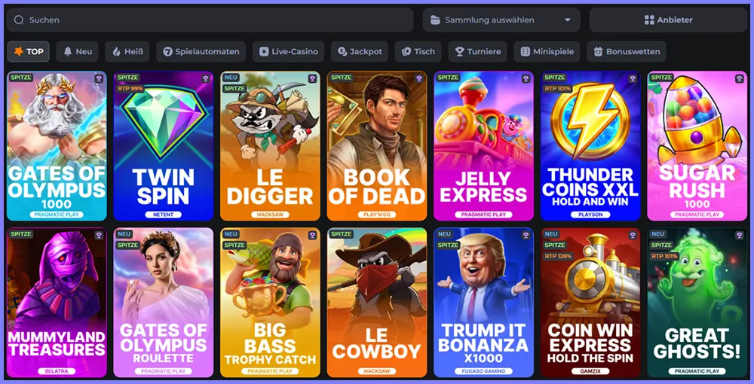Click the trophy icon on Big Bass Trophy Catch
Screen dimensions: 754x384
(x=313, y=235)
